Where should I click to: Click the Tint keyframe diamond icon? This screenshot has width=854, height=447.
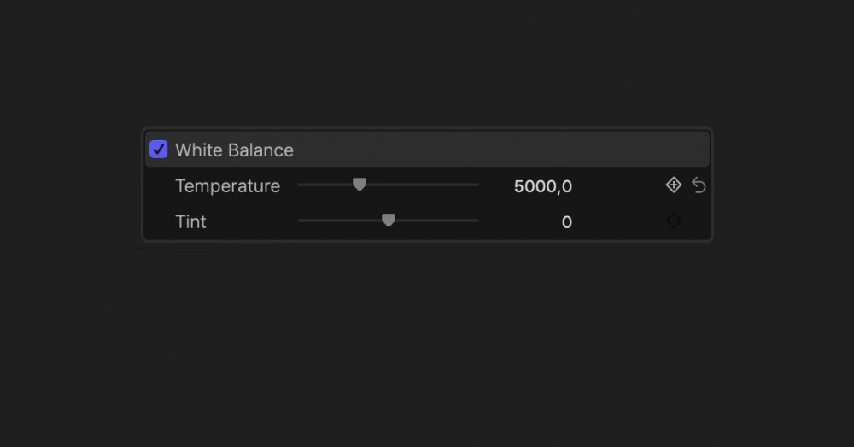point(674,221)
